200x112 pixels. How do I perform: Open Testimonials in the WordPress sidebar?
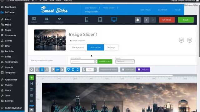pyautogui.click(x=11, y=62)
